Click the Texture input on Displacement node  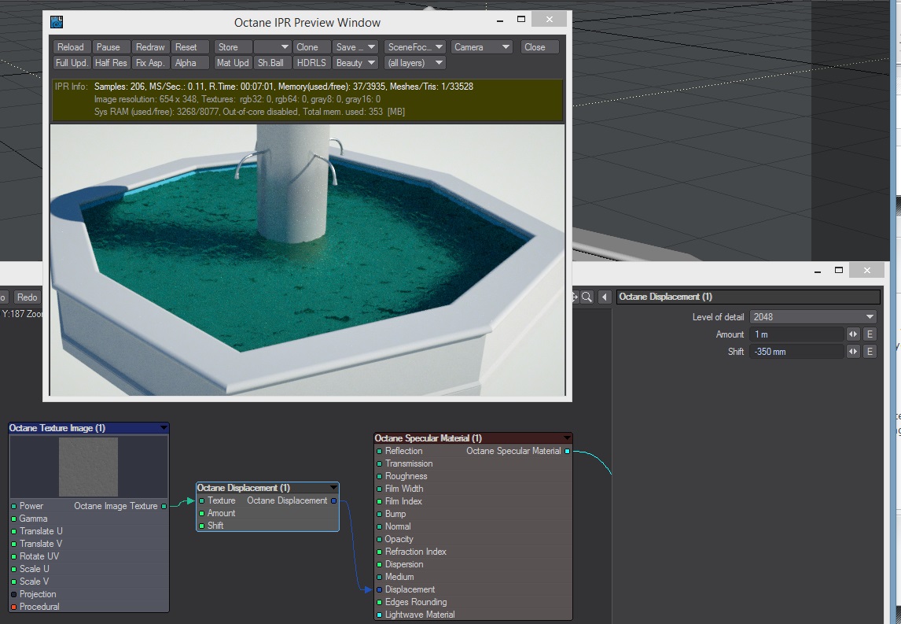202,501
